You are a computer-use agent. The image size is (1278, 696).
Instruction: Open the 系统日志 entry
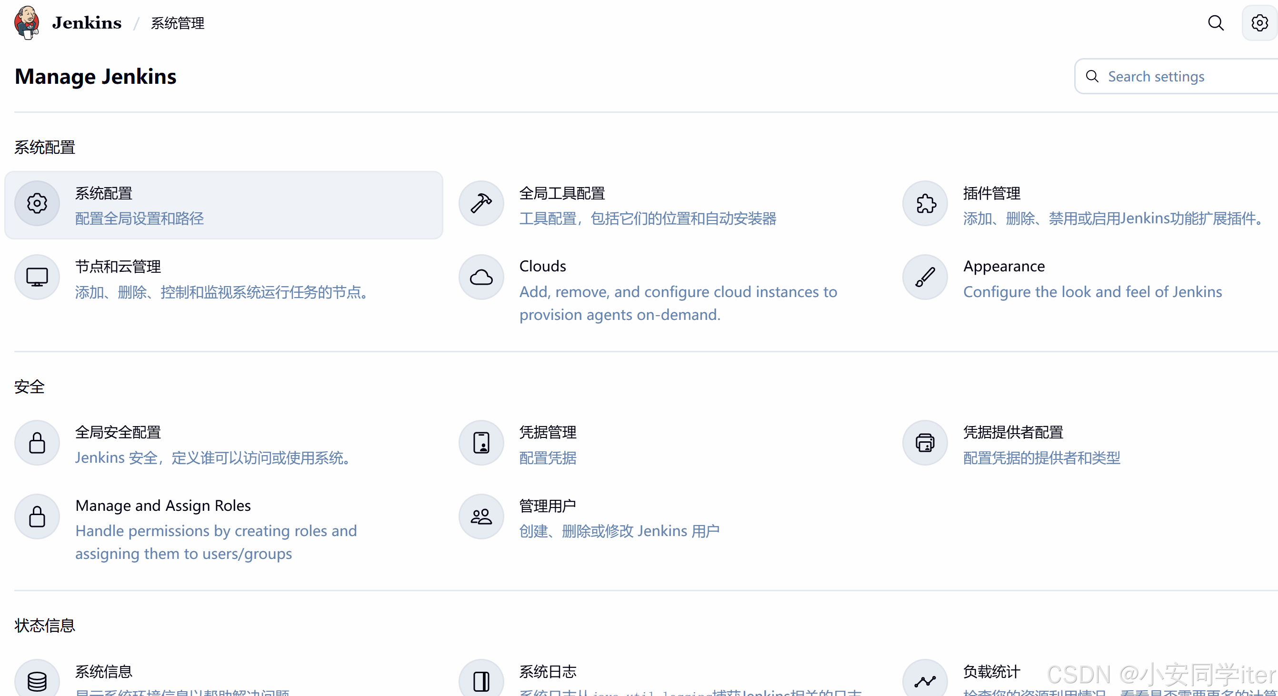(548, 672)
